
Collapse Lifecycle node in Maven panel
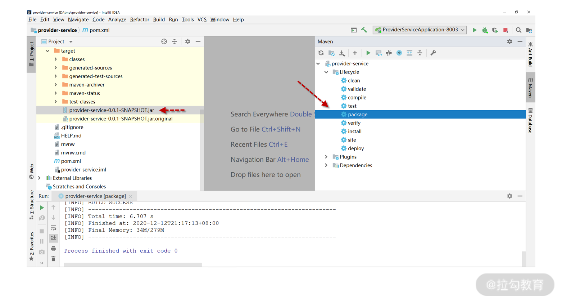pos(326,72)
